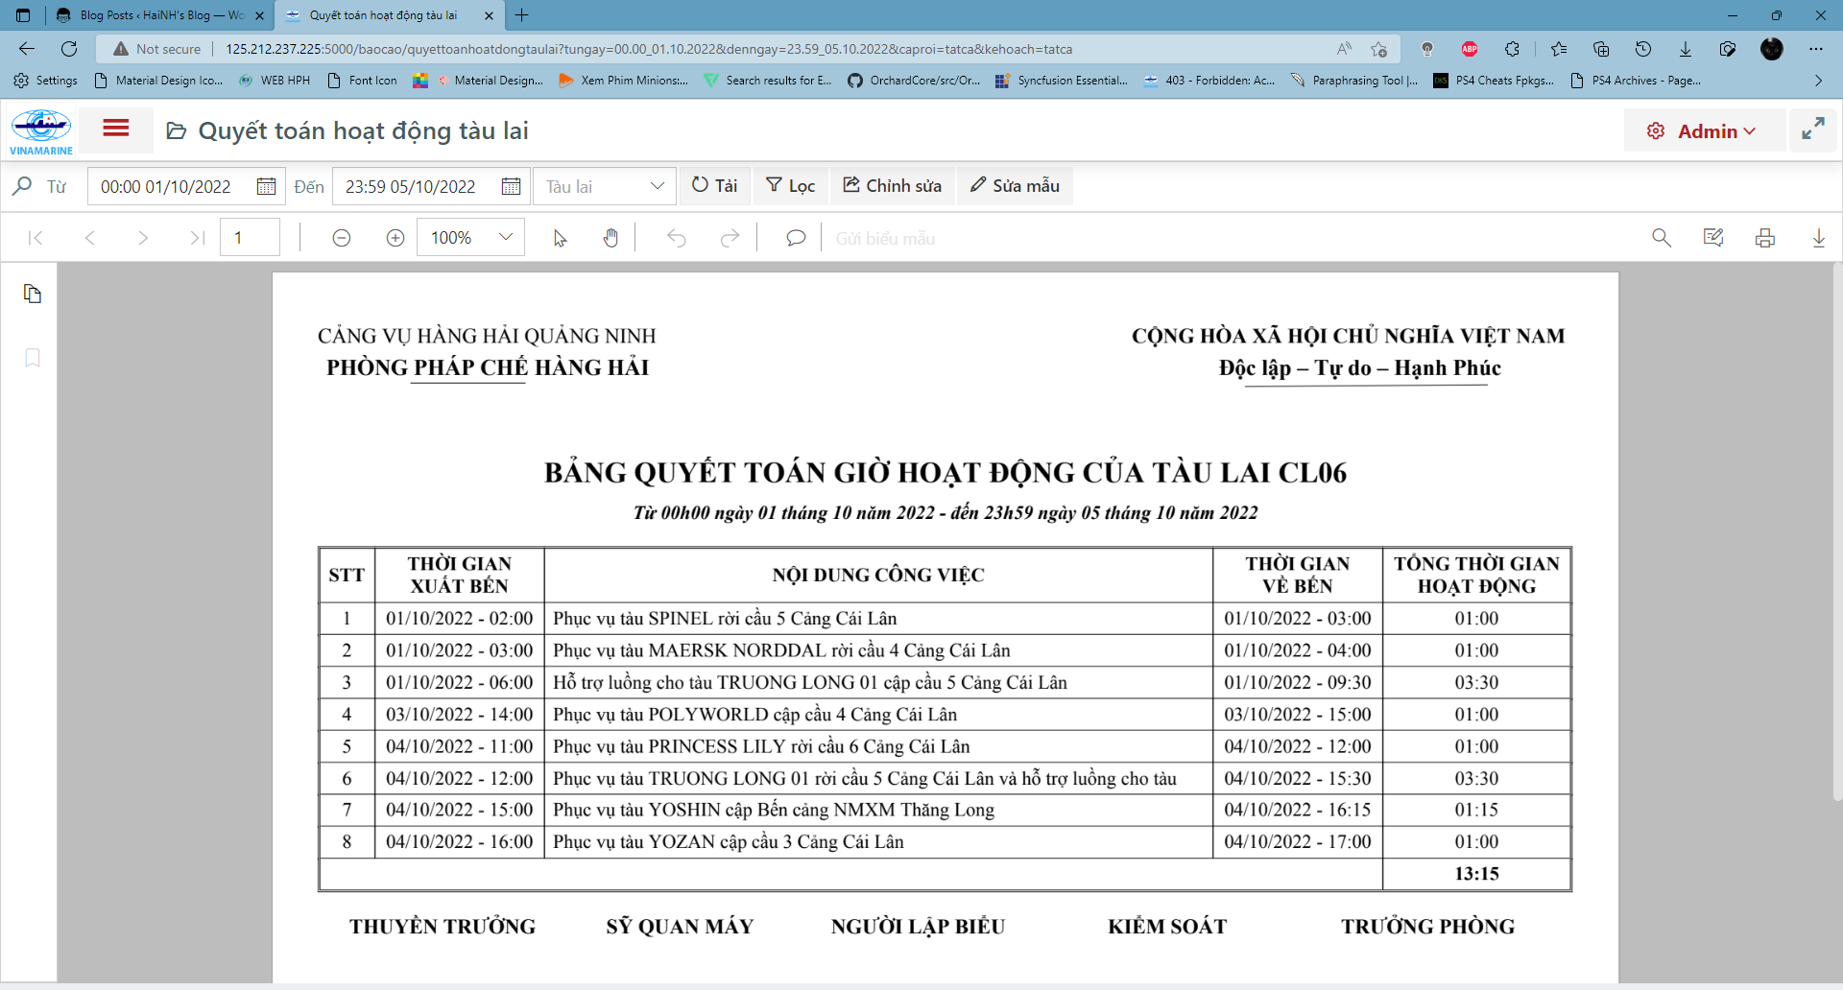Open the Tàu lai dropdown
Image resolution: width=1843 pixels, height=990 pixels.
pyautogui.click(x=604, y=186)
